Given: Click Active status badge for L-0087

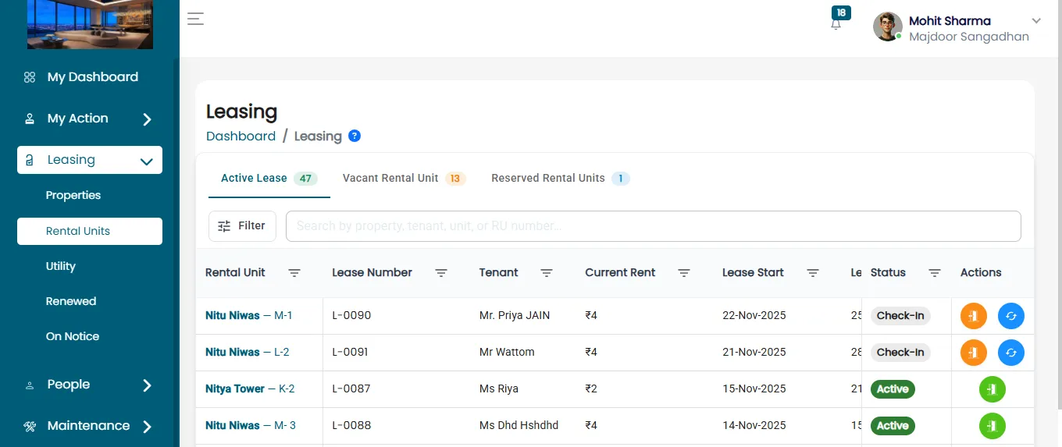Looking at the screenshot, I should [x=893, y=388].
